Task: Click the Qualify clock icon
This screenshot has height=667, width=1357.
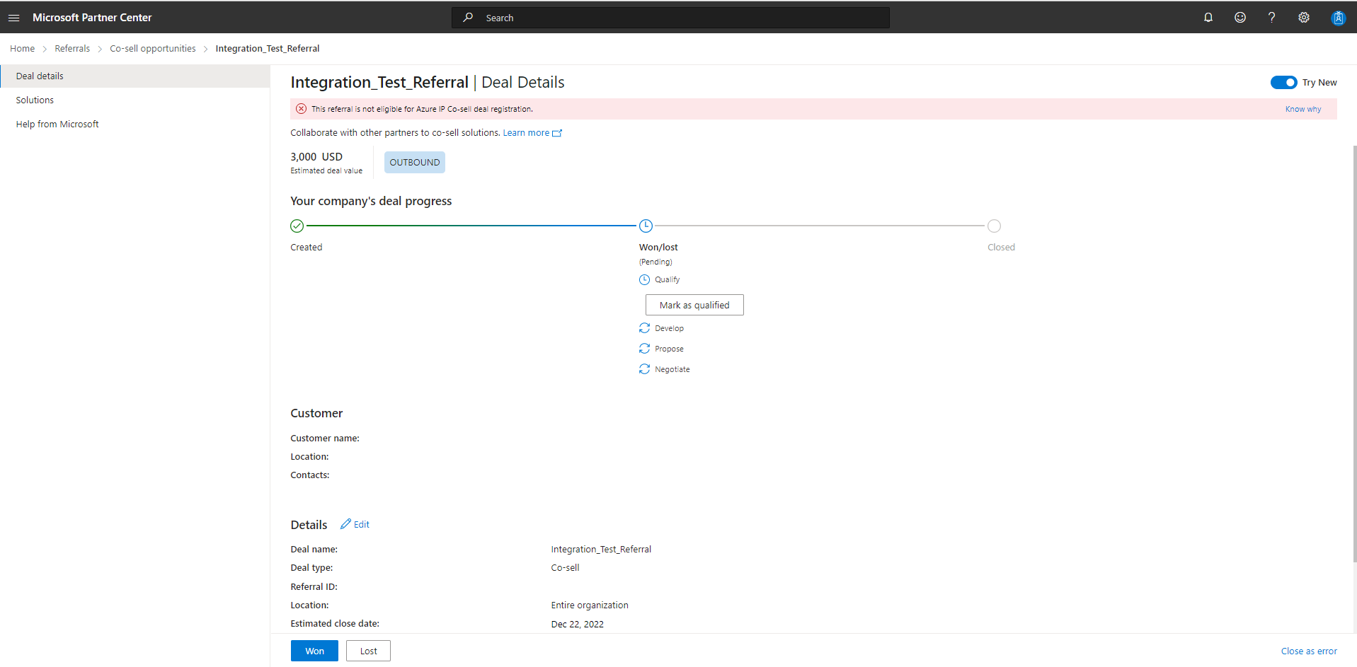Action: coord(644,279)
